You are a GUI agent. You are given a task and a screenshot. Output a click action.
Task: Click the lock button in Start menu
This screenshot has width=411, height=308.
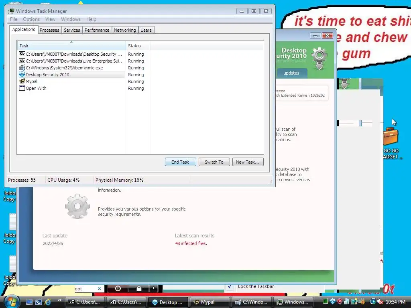point(139,288)
